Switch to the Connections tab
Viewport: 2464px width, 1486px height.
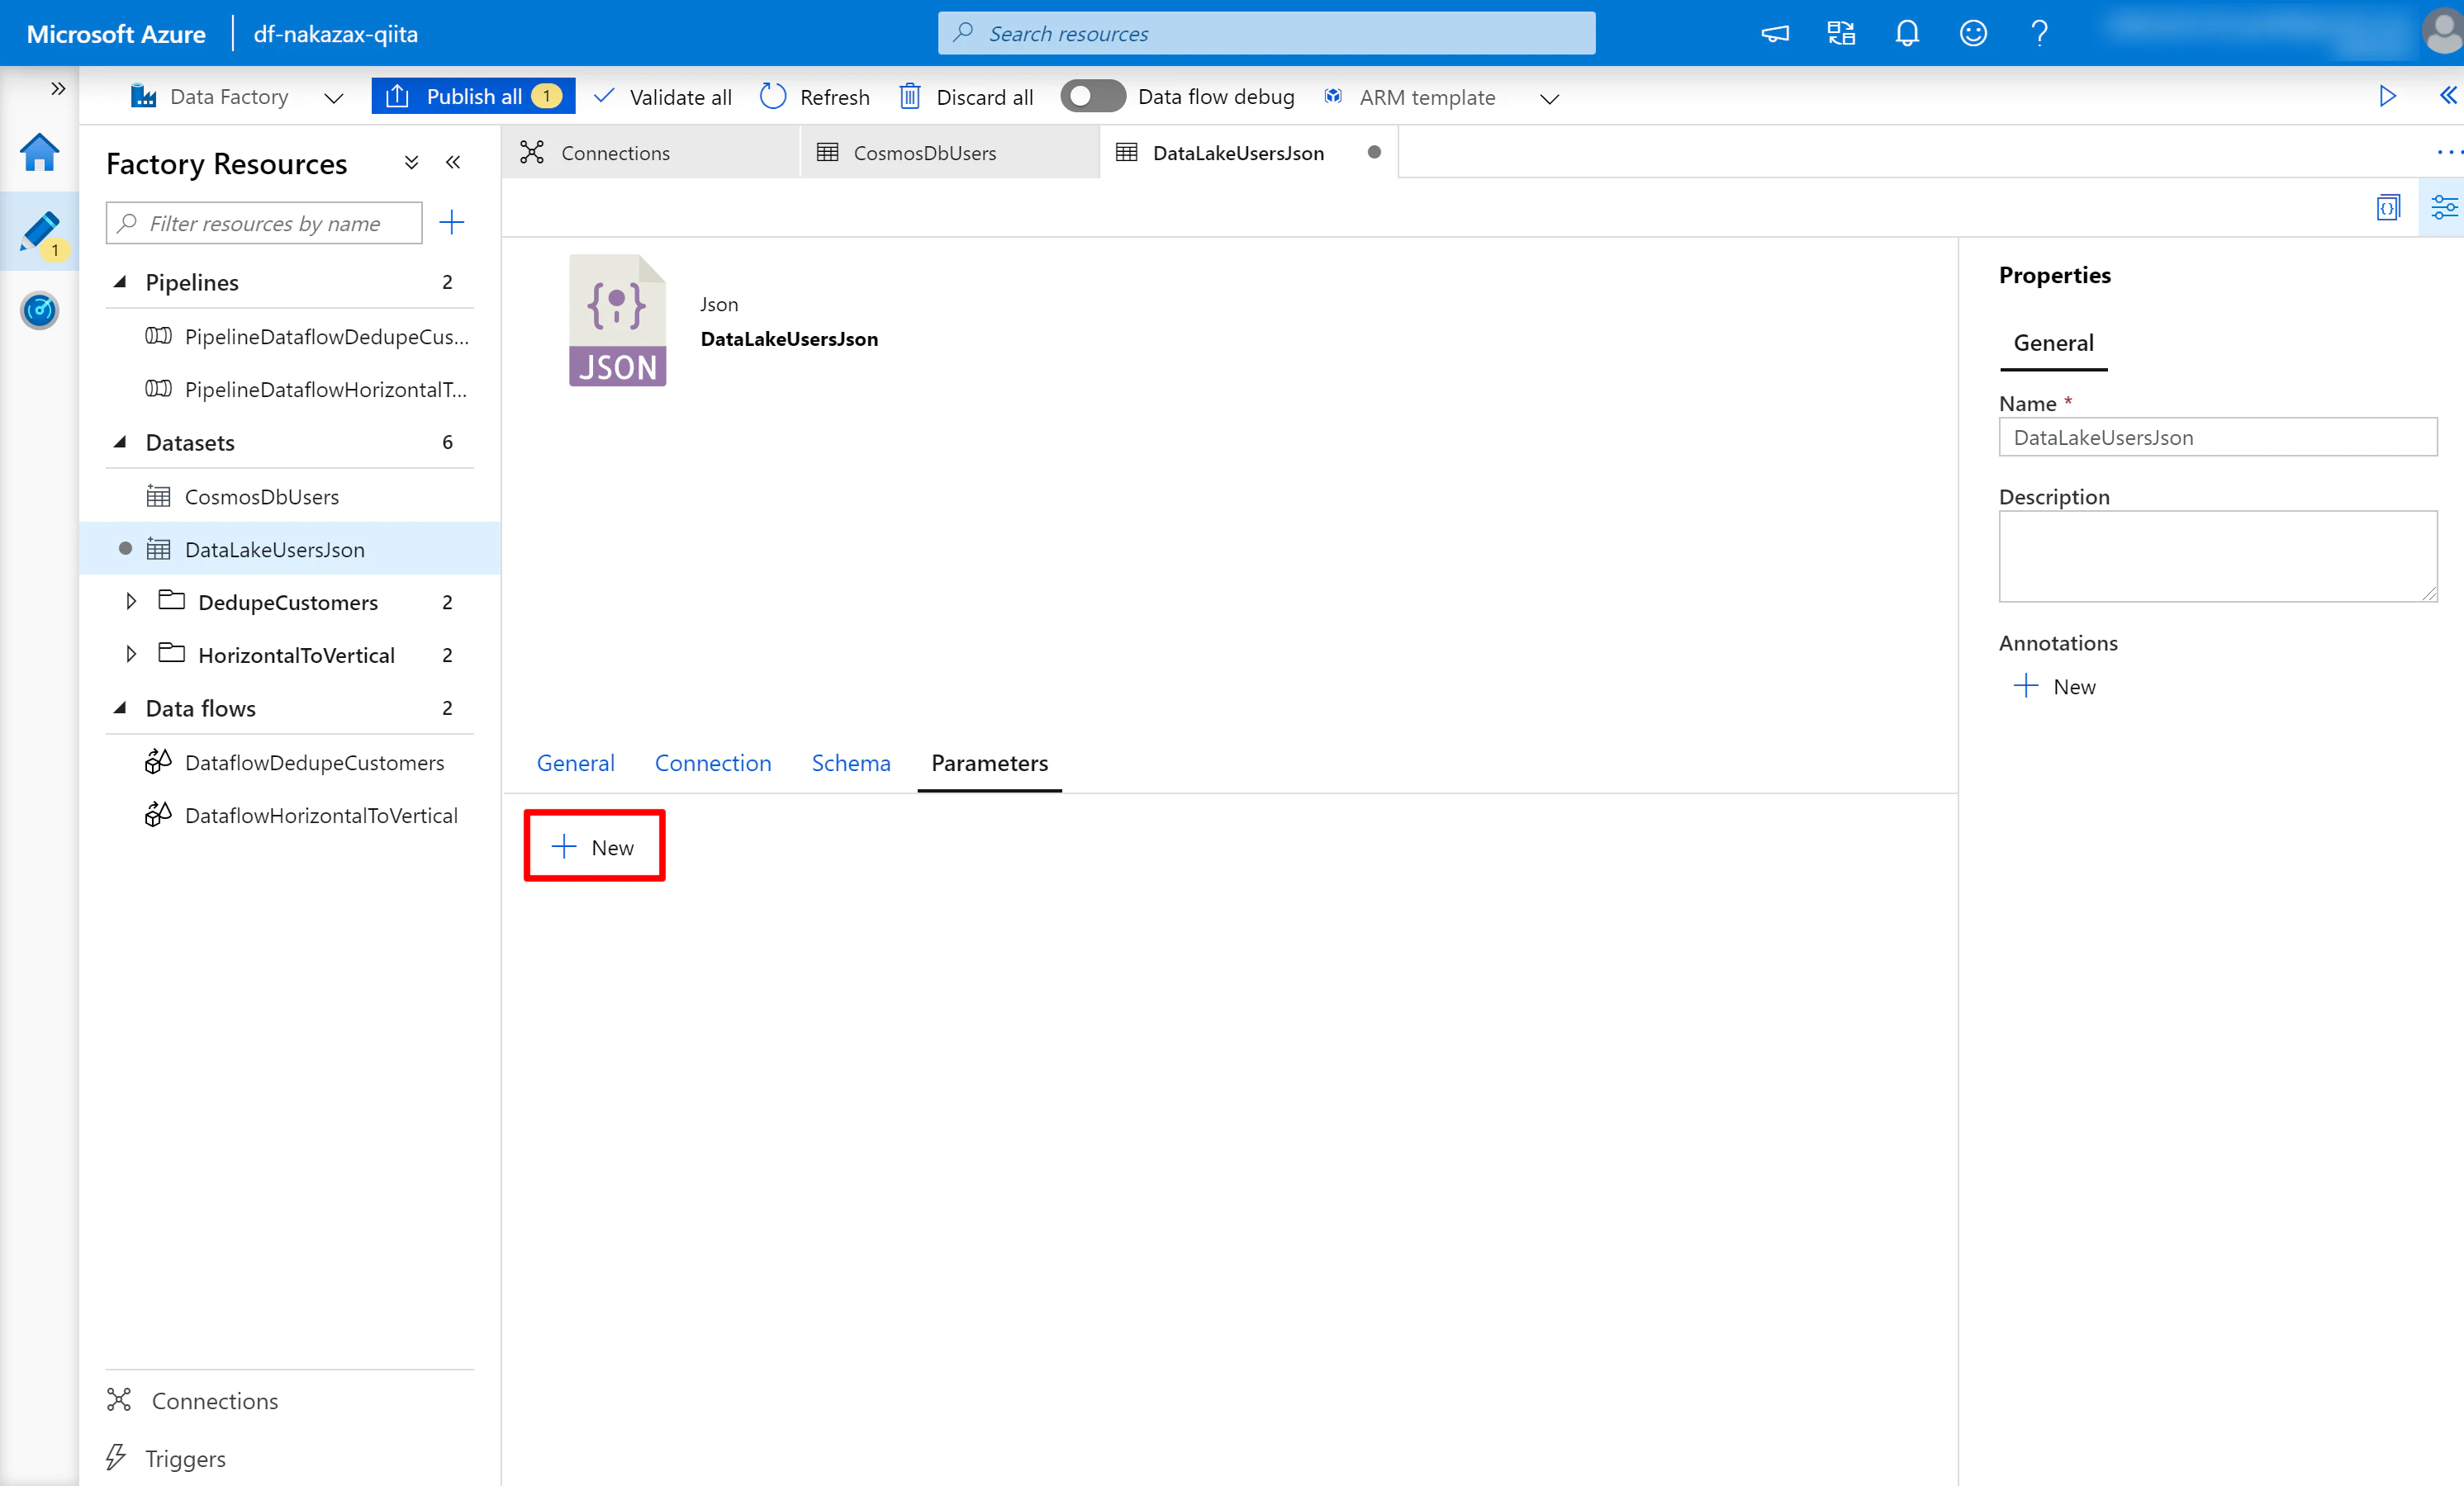point(651,153)
